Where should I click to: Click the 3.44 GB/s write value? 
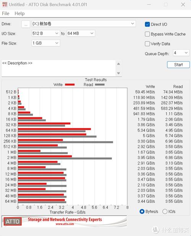(146, 201)
